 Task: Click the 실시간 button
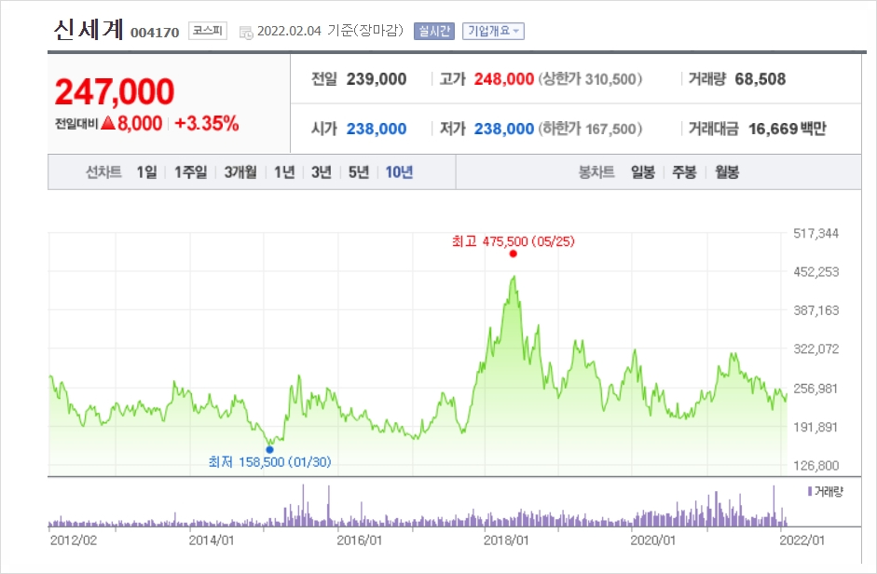434,32
